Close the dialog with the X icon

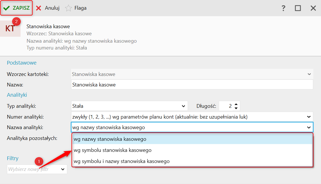coord(313,8)
